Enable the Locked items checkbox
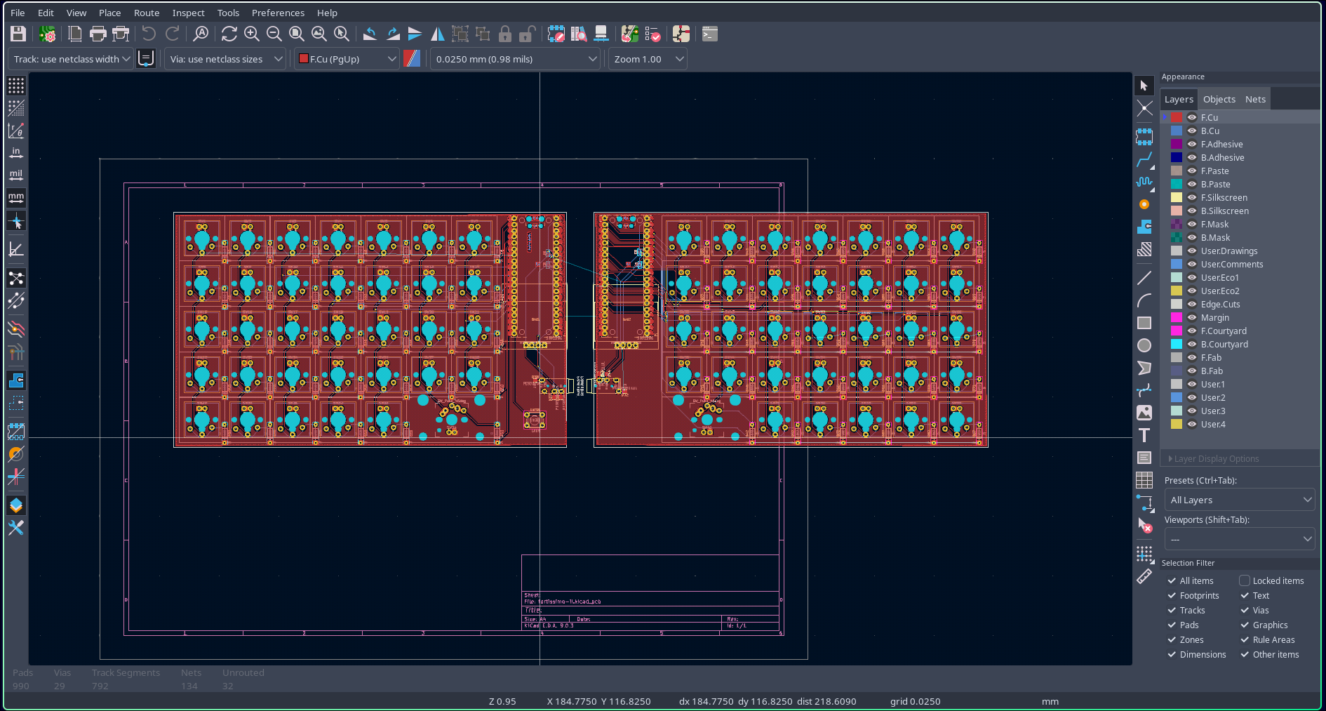Image resolution: width=1326 pixels, height=711 pixels. (x=1245, y=581)
